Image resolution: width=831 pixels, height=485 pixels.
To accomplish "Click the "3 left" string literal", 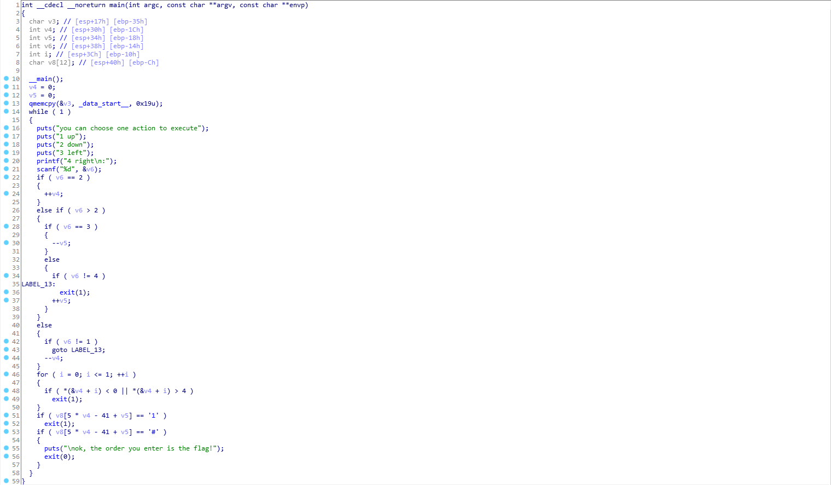I will 71,153.
